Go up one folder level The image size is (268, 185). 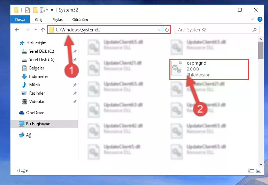pyautogui.click(x=43, y=30)
